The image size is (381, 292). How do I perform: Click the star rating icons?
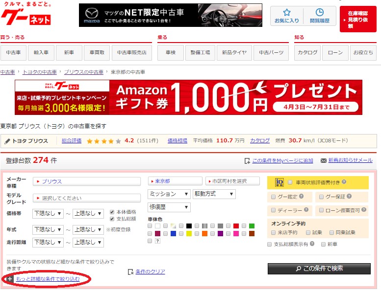click(x=104, y=141)
